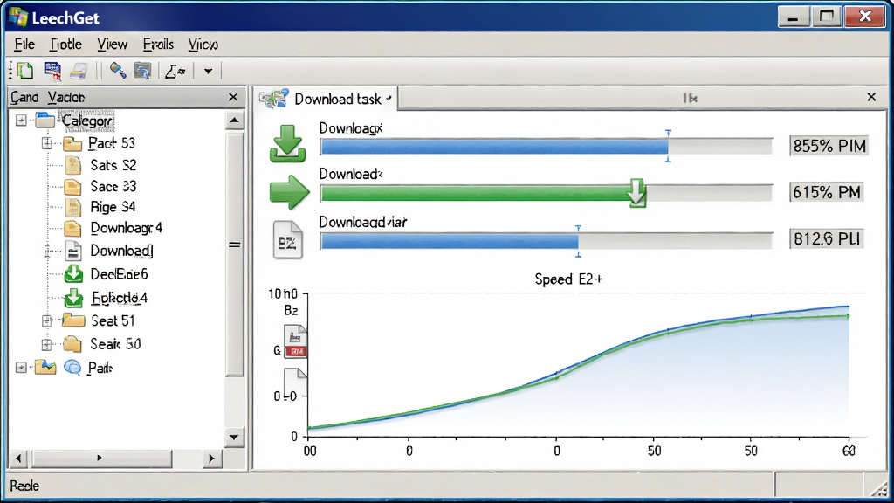Expand the Pact 53 folder
The height and width of the screenshot is (503, 894).
point(47,143)
